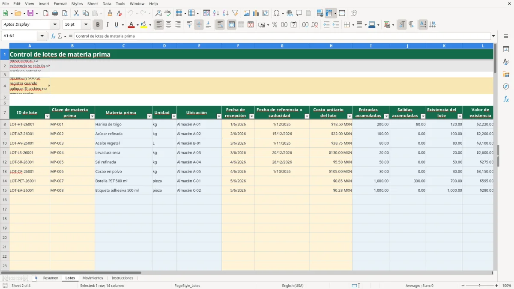
Task: Switch to the Resumen sheet tab
Action: coord(51,278)
